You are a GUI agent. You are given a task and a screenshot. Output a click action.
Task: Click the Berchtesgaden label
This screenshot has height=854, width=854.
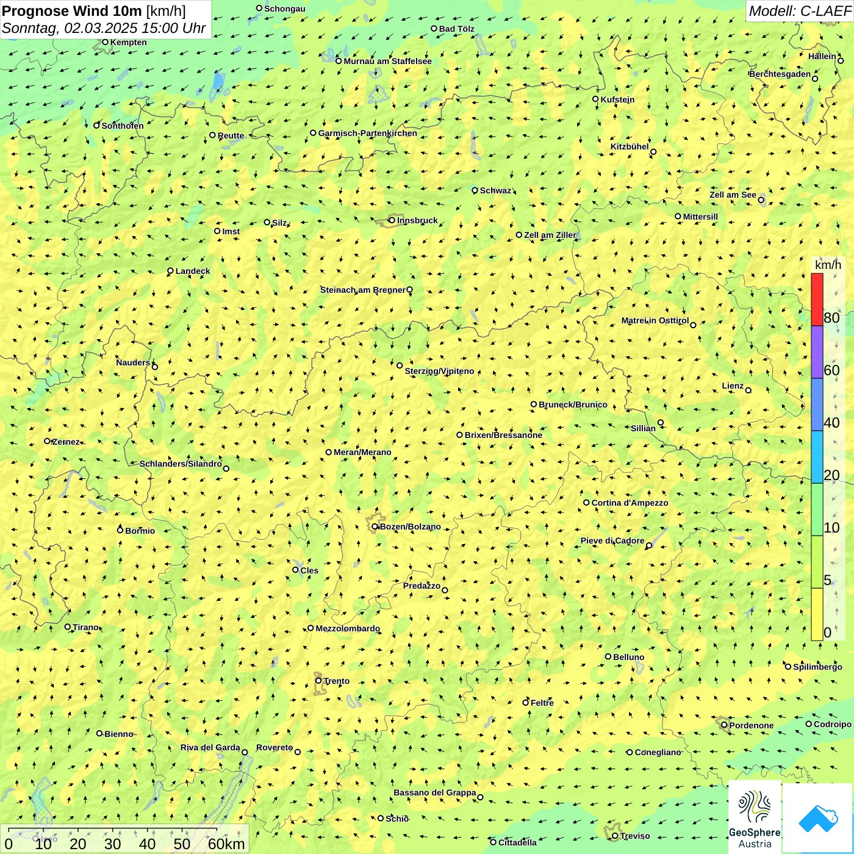point(780,74)
